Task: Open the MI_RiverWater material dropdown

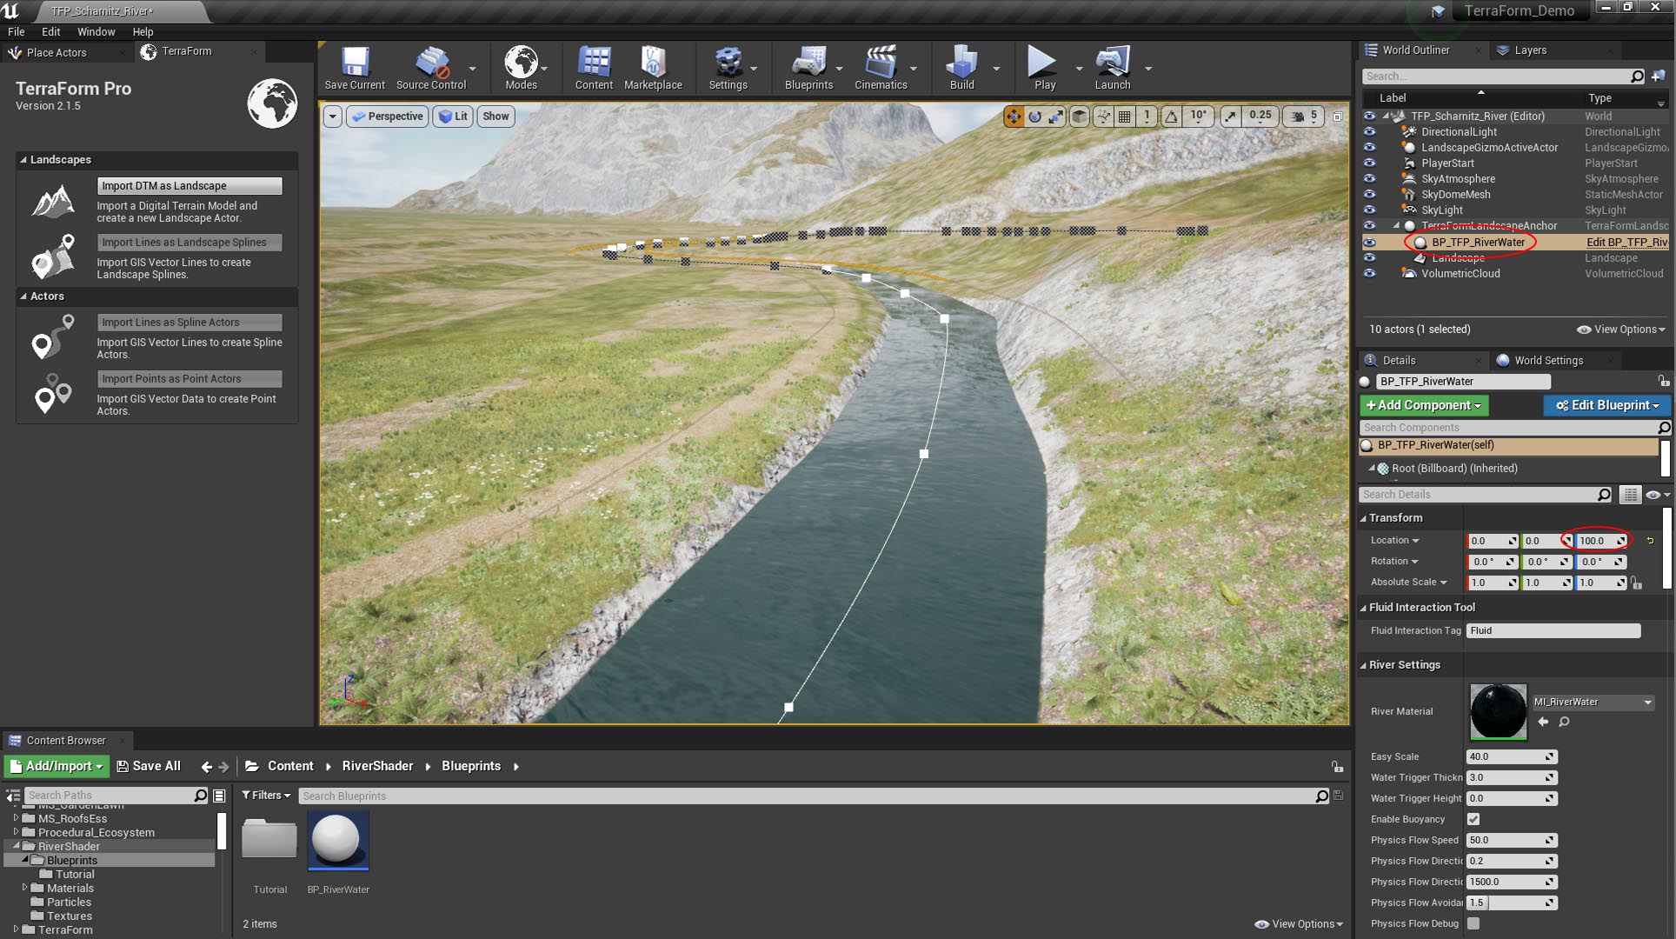Action: click(x=1593, y=702)
